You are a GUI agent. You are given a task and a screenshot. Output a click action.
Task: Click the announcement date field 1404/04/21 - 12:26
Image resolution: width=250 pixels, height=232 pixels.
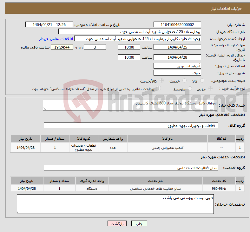click(49, 24)
